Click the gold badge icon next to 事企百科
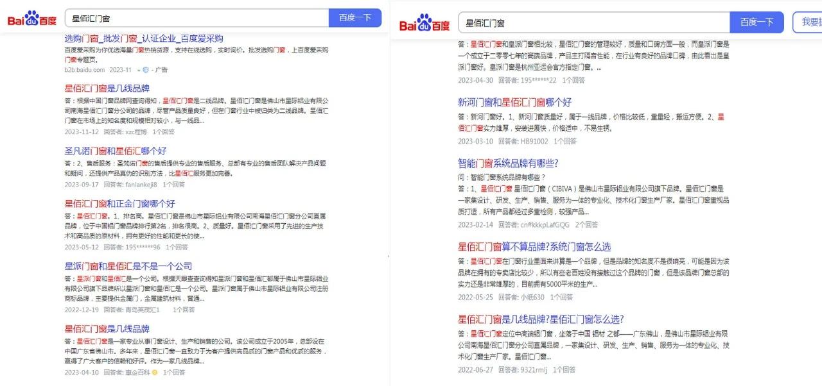This screenshot has height=386, width=822. pyautogui.click(x=154, y=372)
